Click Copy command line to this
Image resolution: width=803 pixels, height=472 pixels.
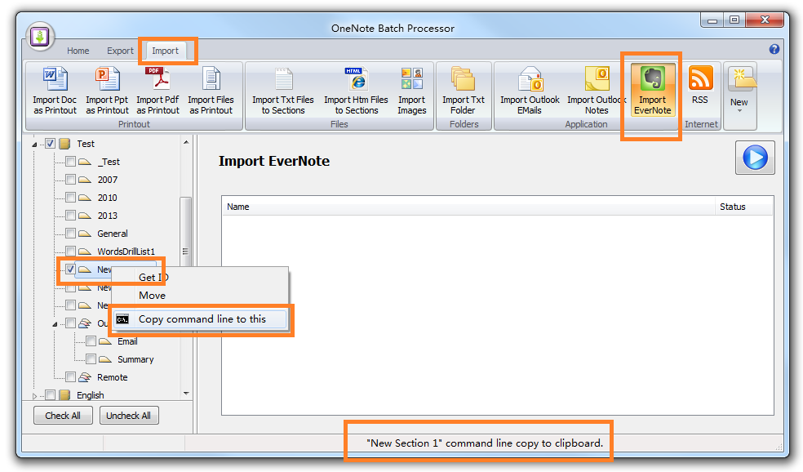coord(201,319)
